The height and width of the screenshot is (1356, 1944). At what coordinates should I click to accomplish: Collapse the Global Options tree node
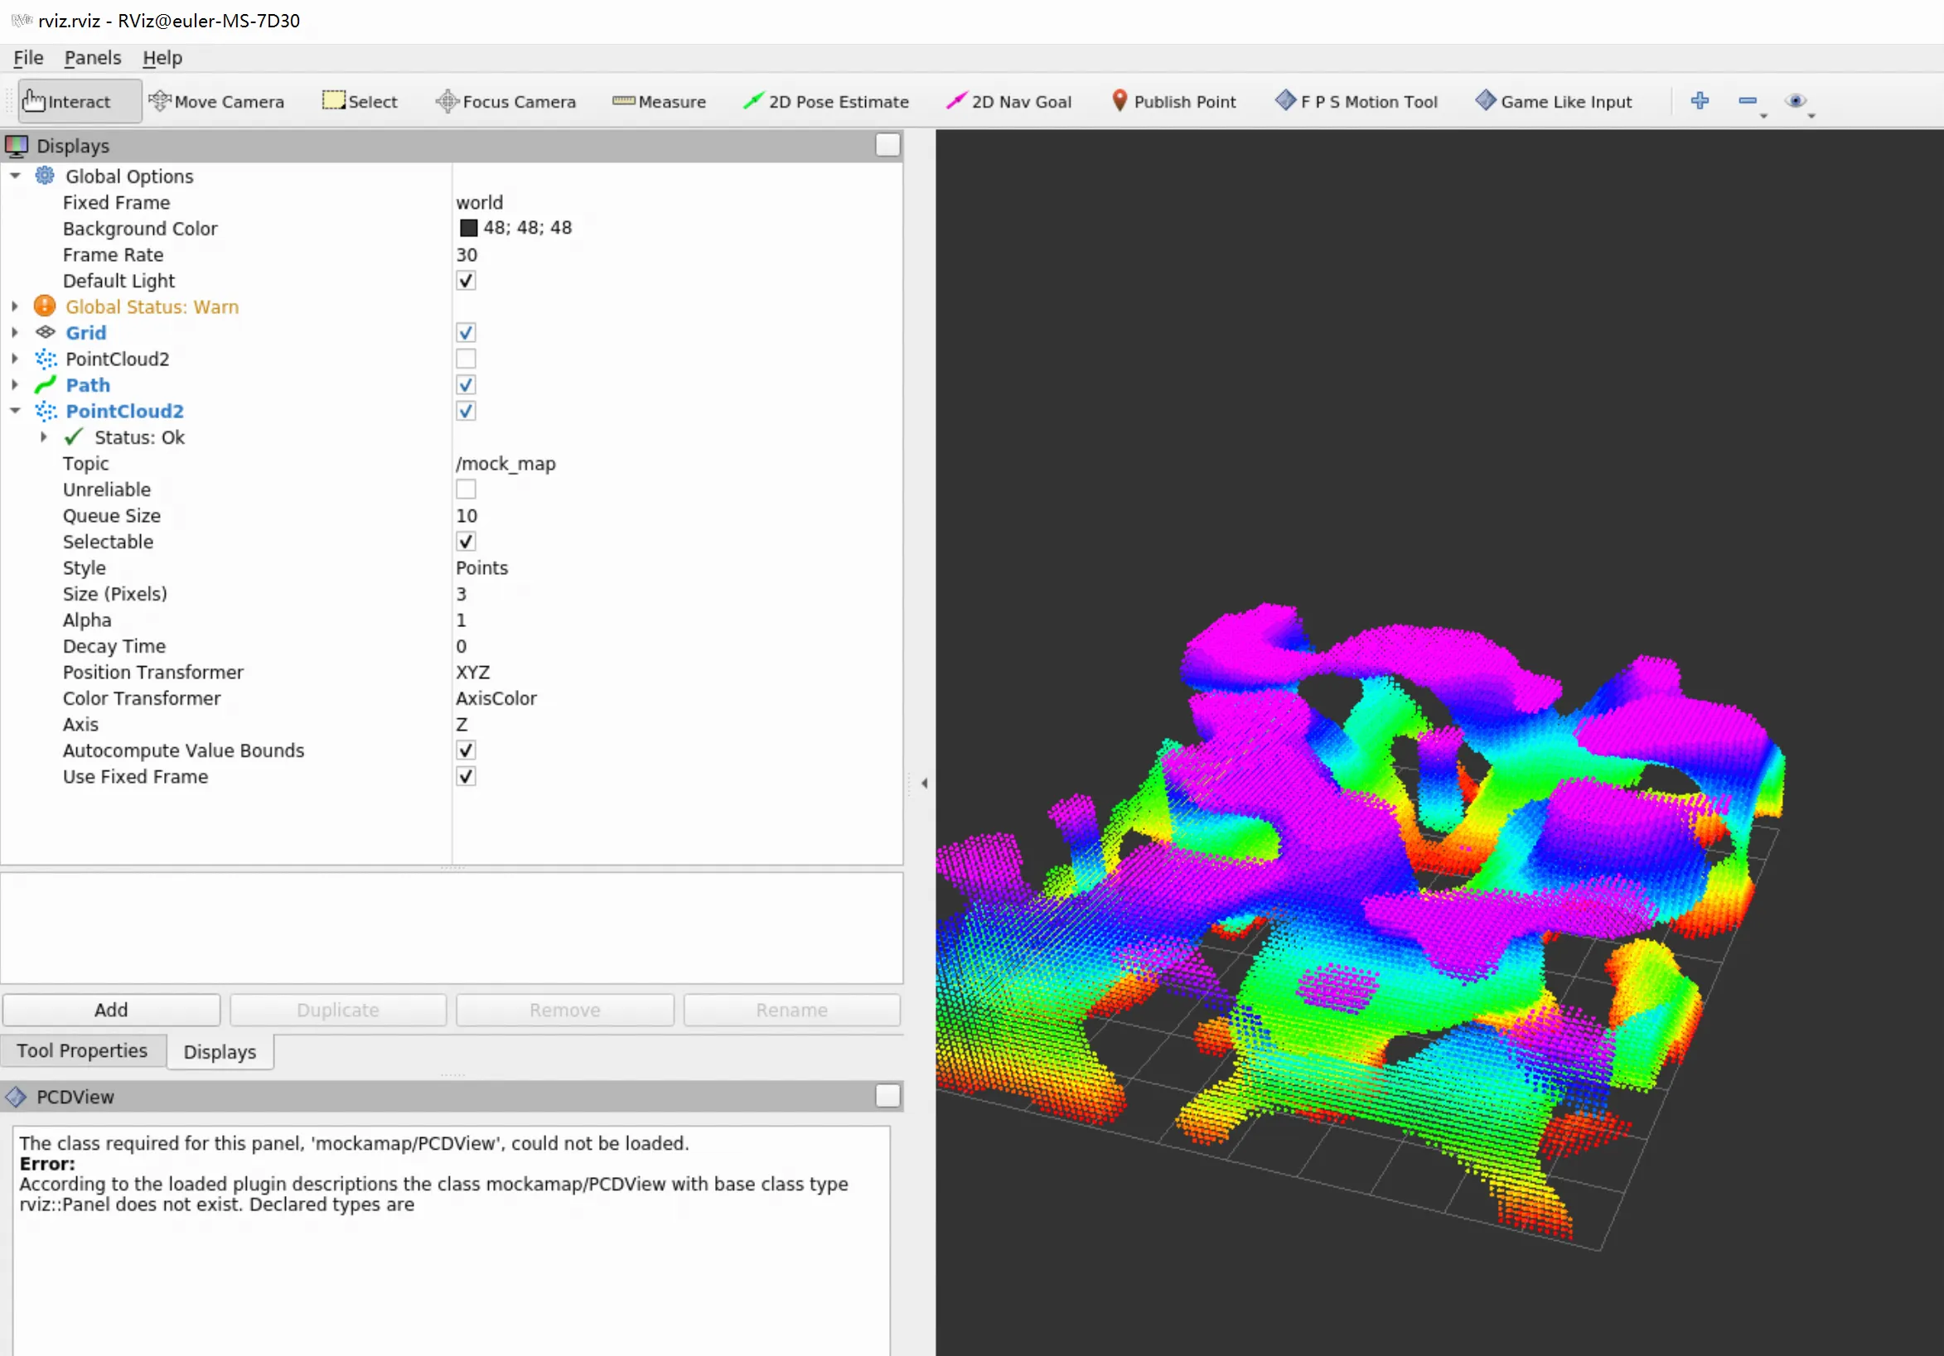click(x=15, y=176)
